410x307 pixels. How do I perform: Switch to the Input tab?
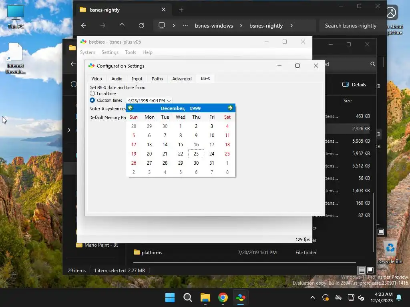pyautogui.click(x=137, y=79)
